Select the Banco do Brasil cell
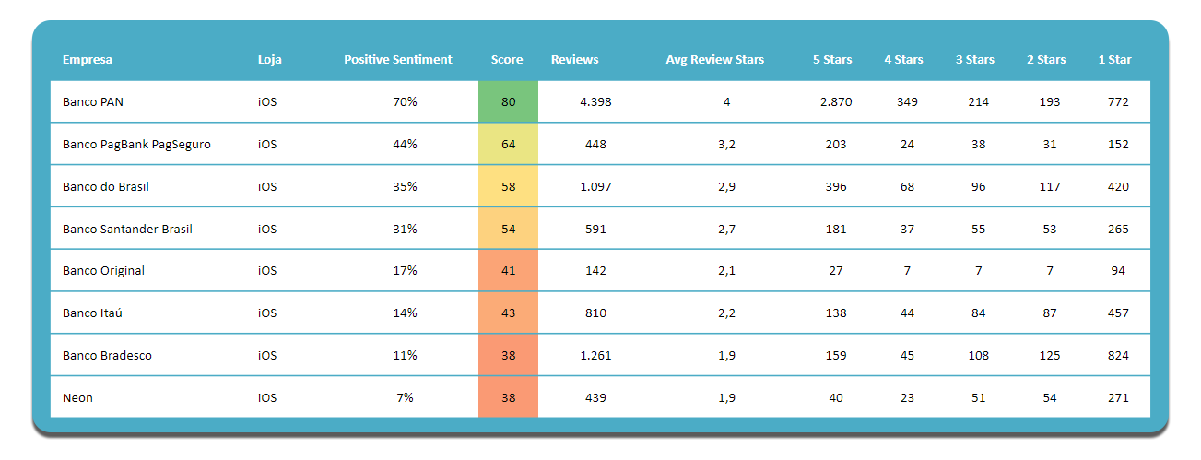 click(x=106, y=187)
